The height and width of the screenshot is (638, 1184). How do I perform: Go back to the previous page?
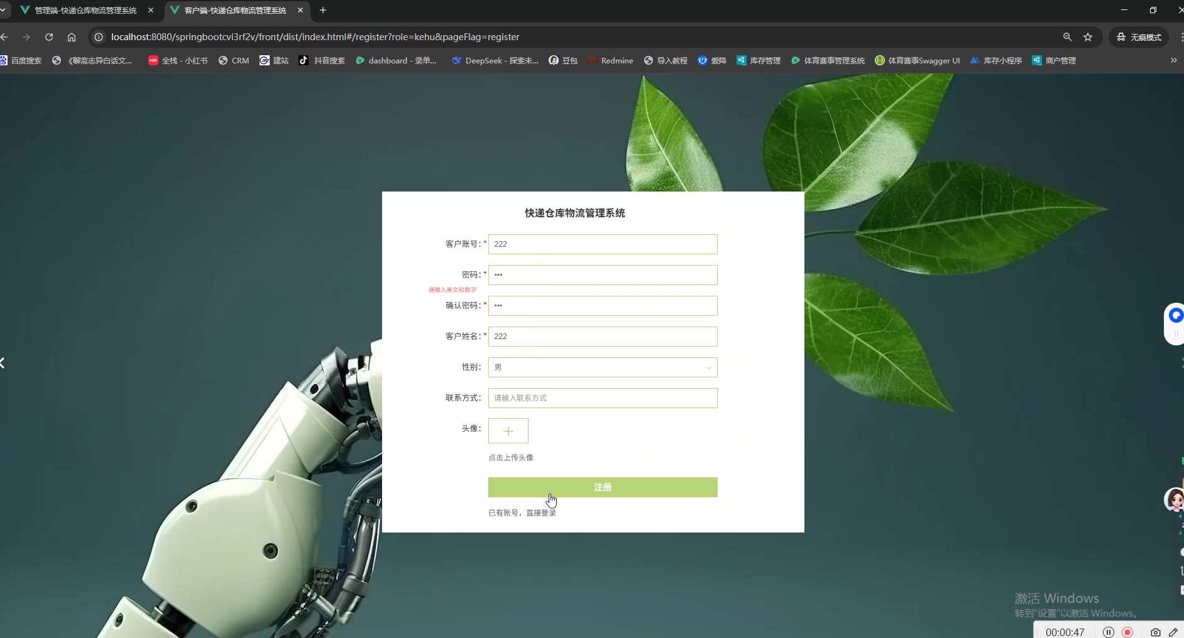pyautogui.click(x=4, y=37)
